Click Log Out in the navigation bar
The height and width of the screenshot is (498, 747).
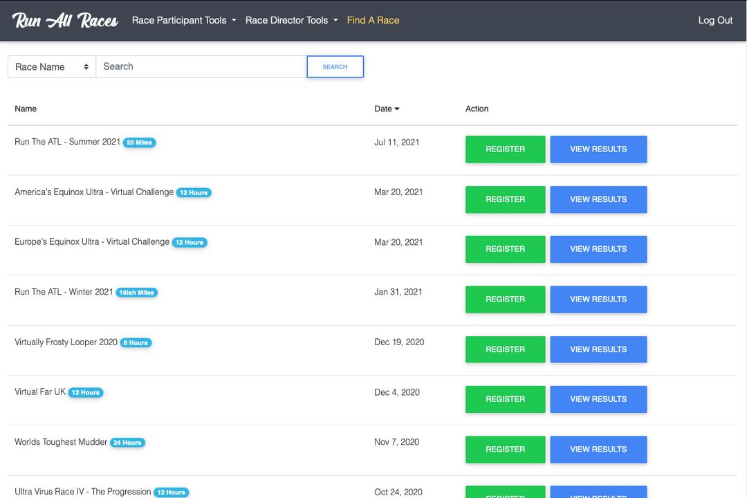(715, 20)
